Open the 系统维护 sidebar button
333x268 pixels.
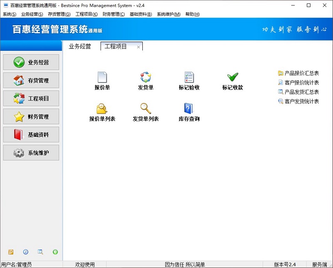(31, 153)
